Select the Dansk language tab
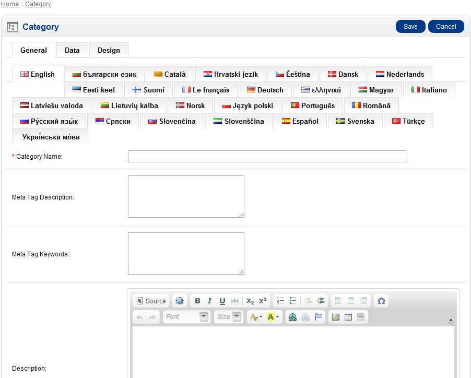The image size is (471, 378). [x=343, y=74]
